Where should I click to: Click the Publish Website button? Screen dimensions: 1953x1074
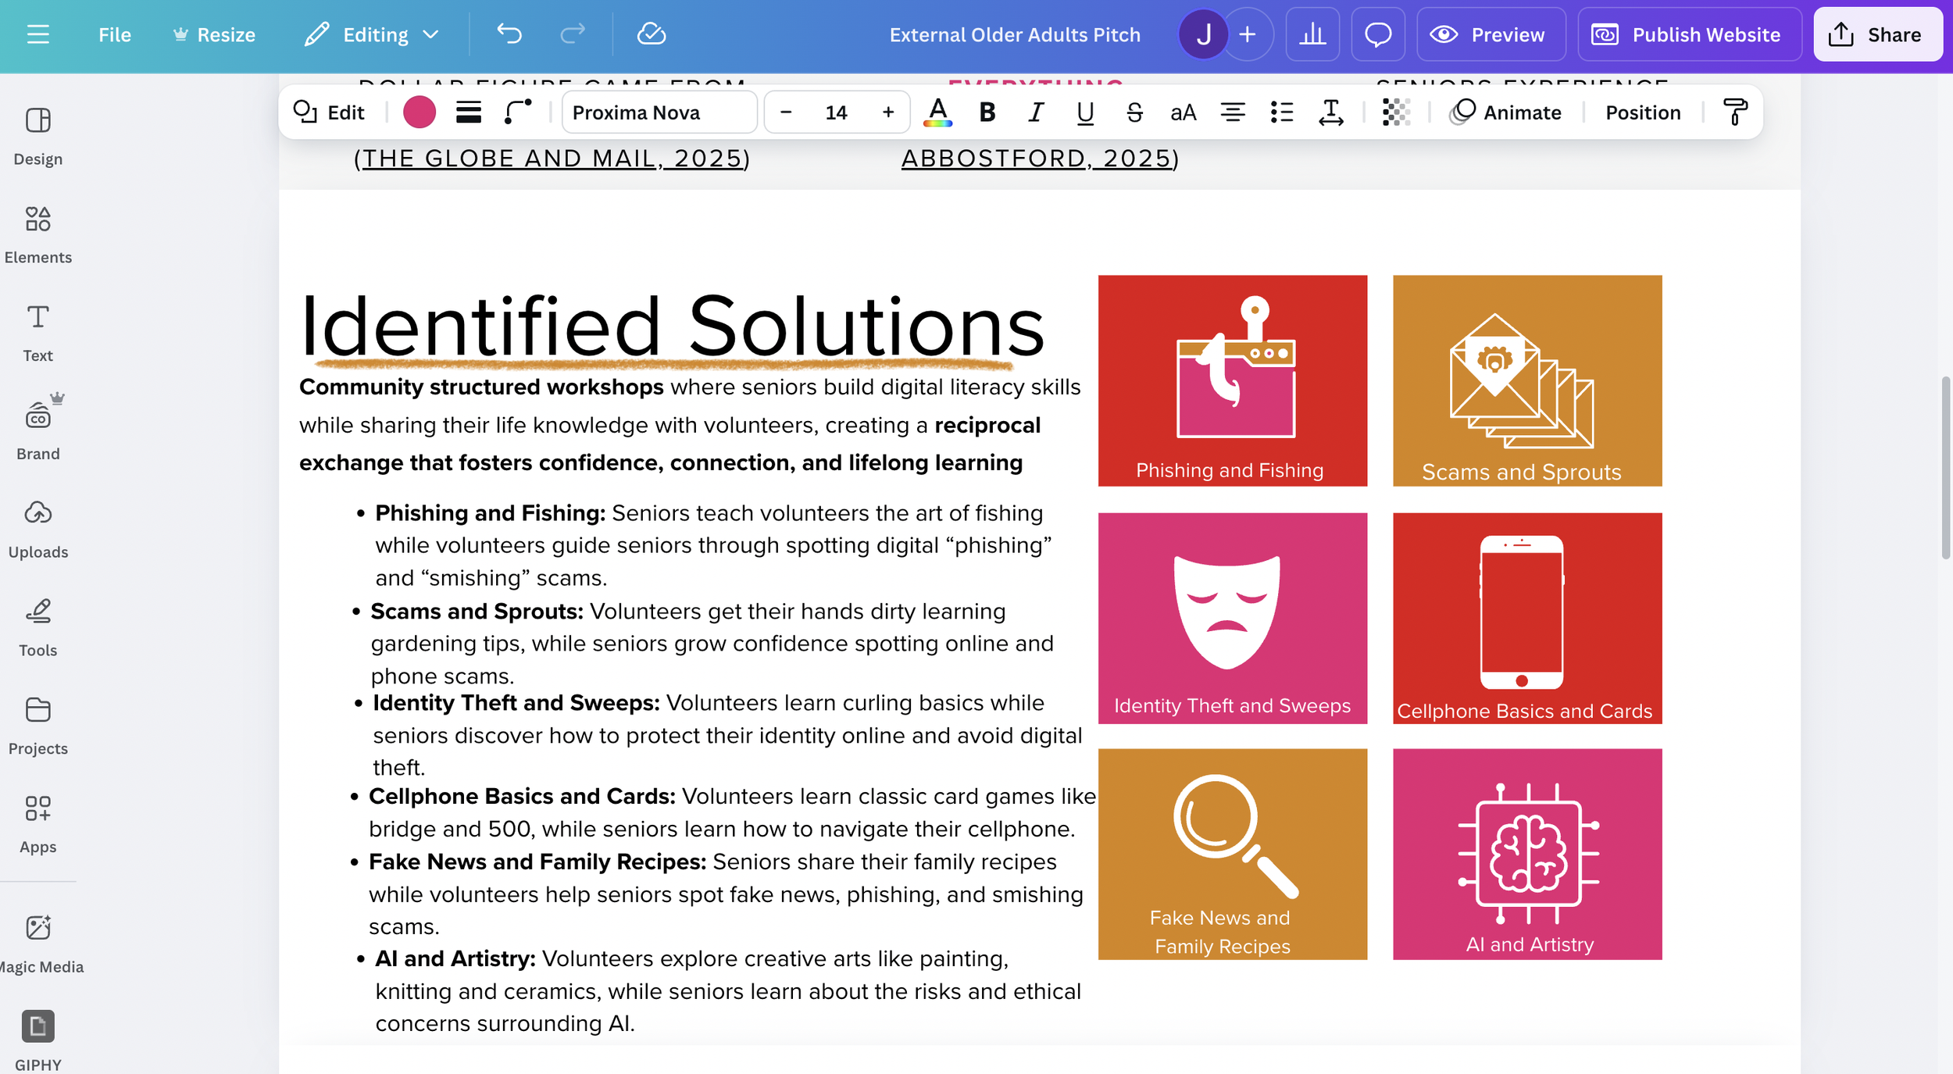(1689, 34)
